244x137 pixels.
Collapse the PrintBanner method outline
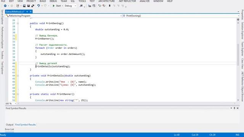18,94
